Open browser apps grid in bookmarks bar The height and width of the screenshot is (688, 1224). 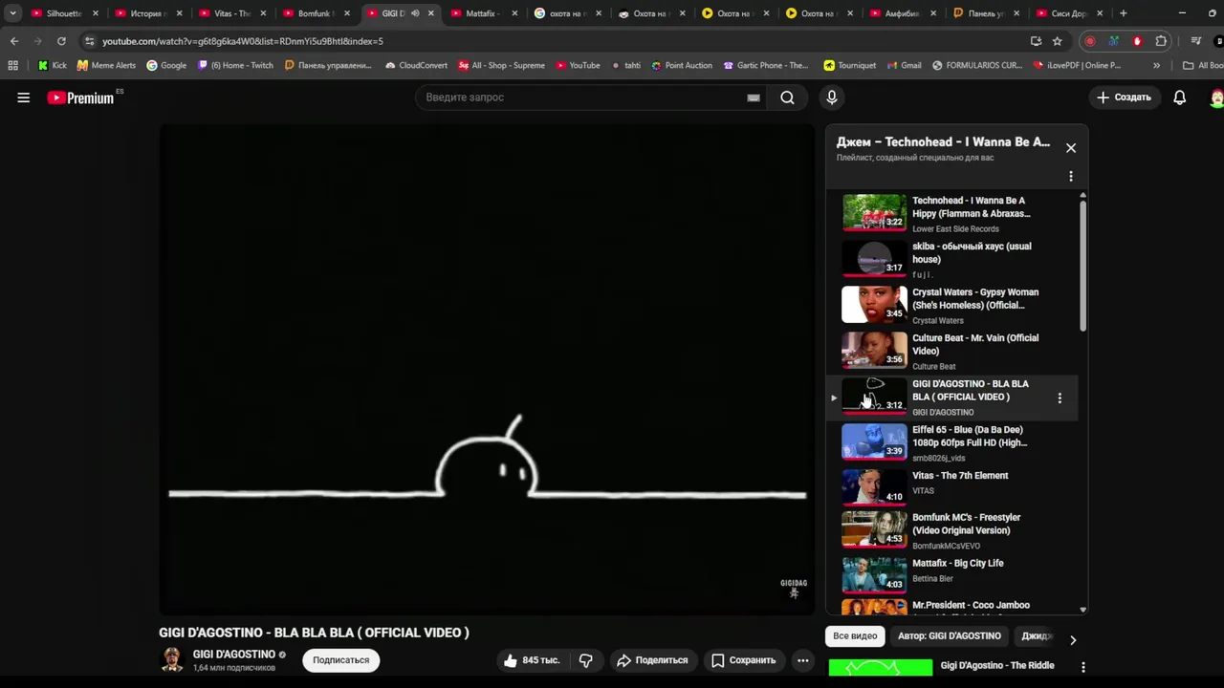tap(12, 65)
